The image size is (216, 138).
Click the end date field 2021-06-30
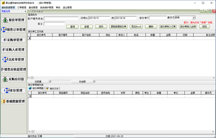click(125, 18)
